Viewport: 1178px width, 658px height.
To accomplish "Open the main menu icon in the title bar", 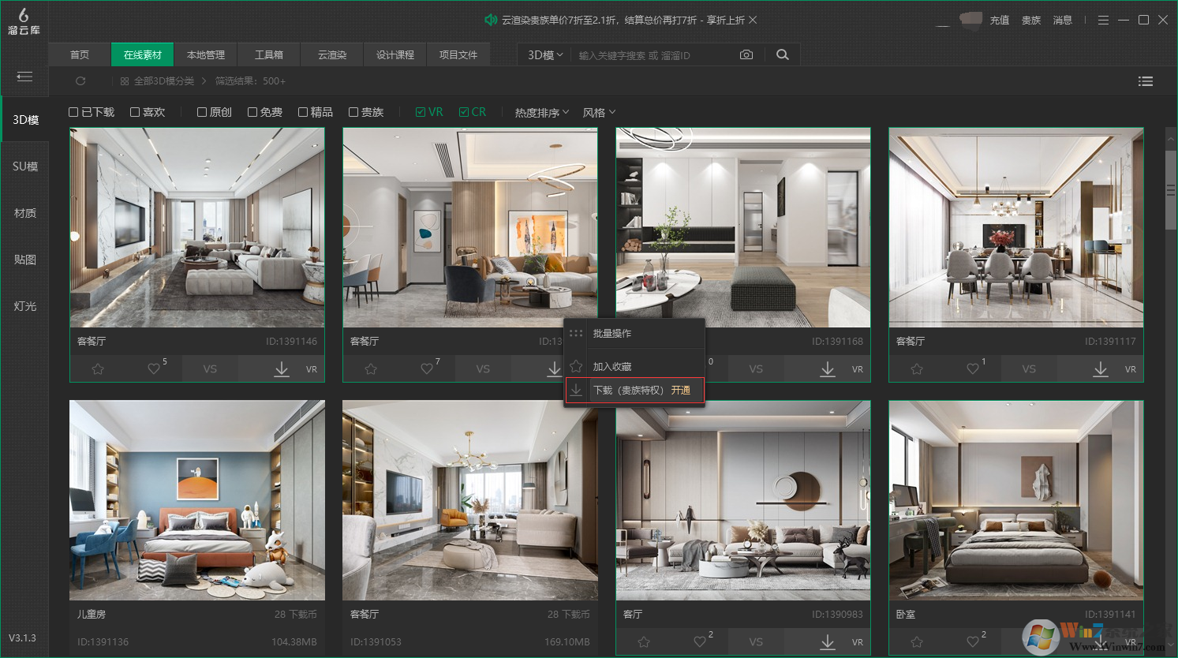I will tap(1103, 20).
